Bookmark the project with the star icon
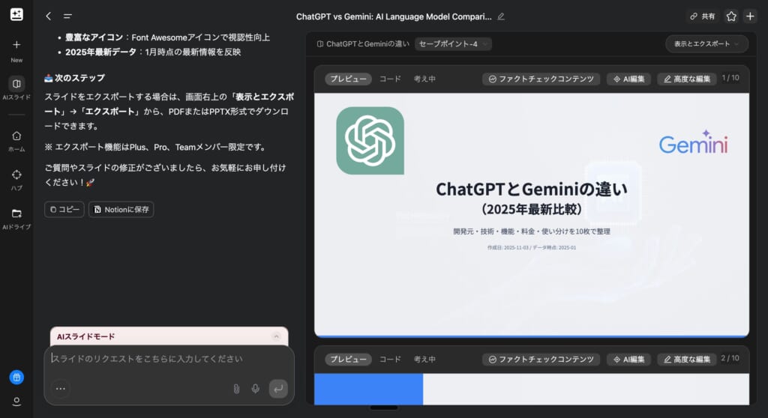 click(x=731, y=16)
